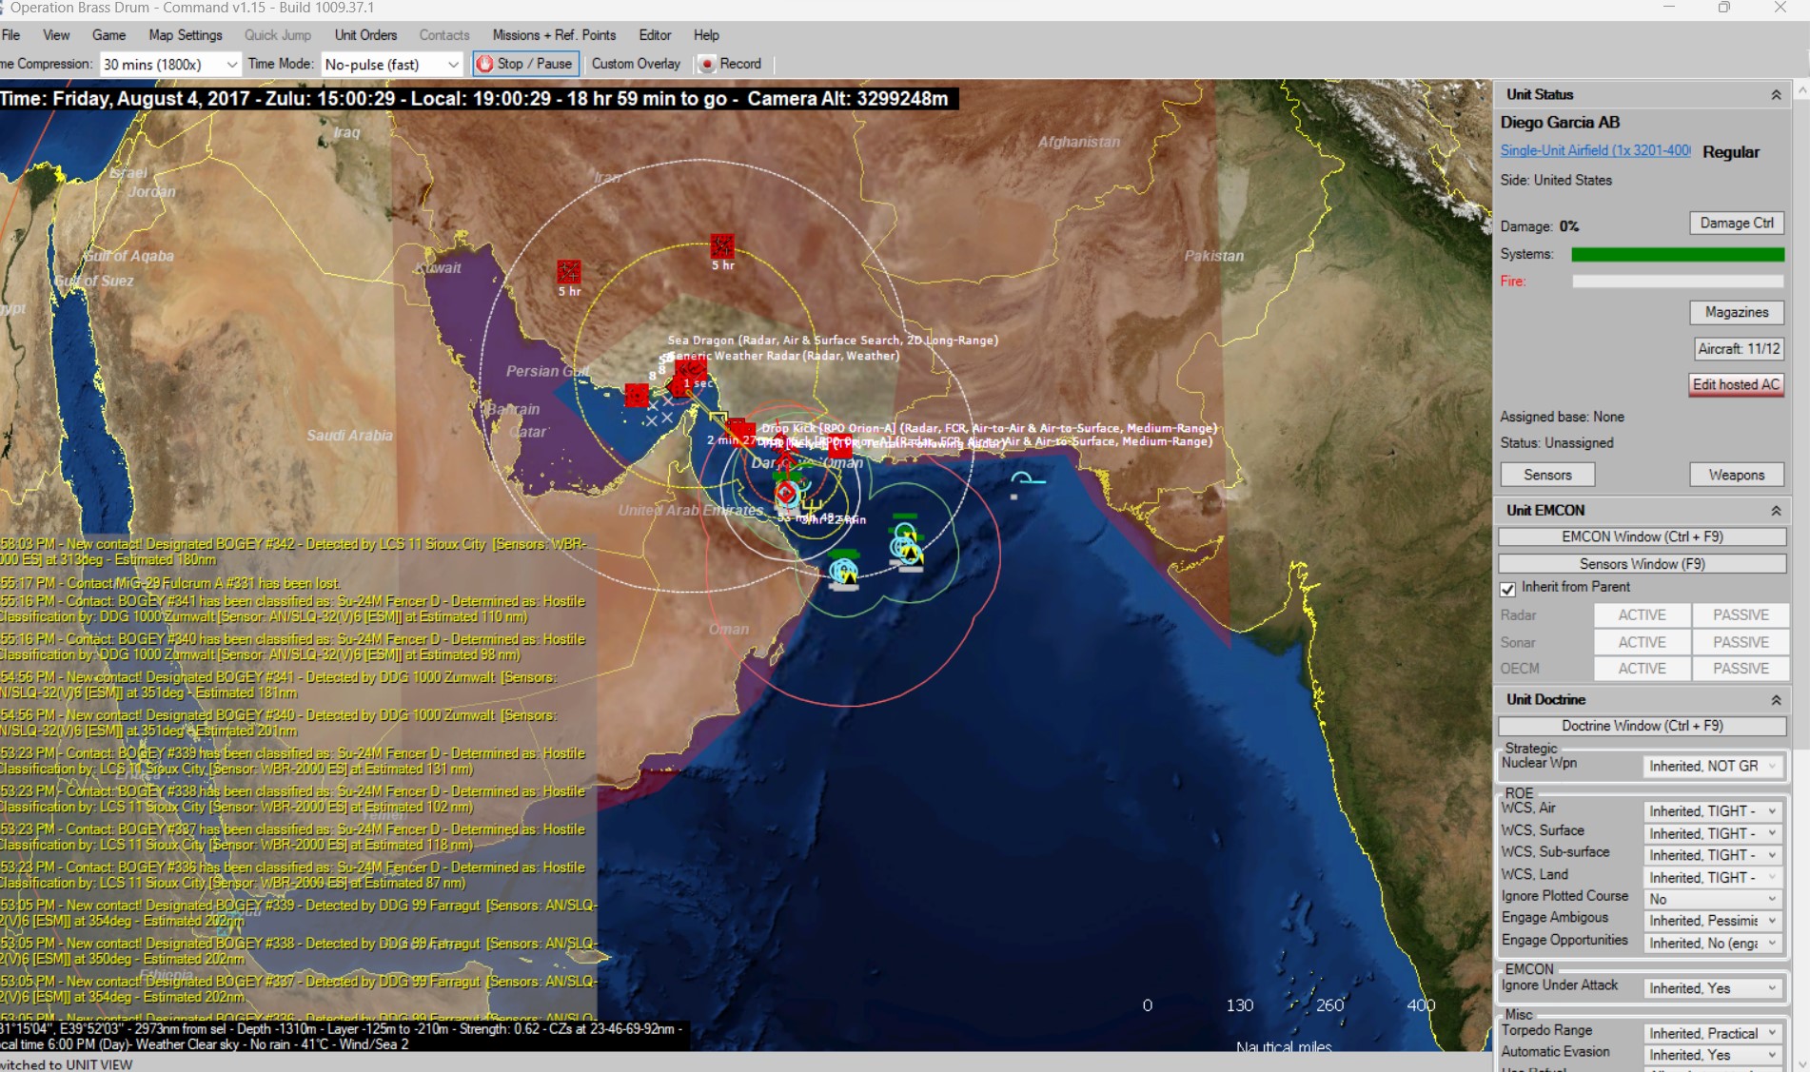The height and width of the screenshot is (1072, 1810).
Task: Click the Single-Unit Airfield link
Action: point(1596,150)
